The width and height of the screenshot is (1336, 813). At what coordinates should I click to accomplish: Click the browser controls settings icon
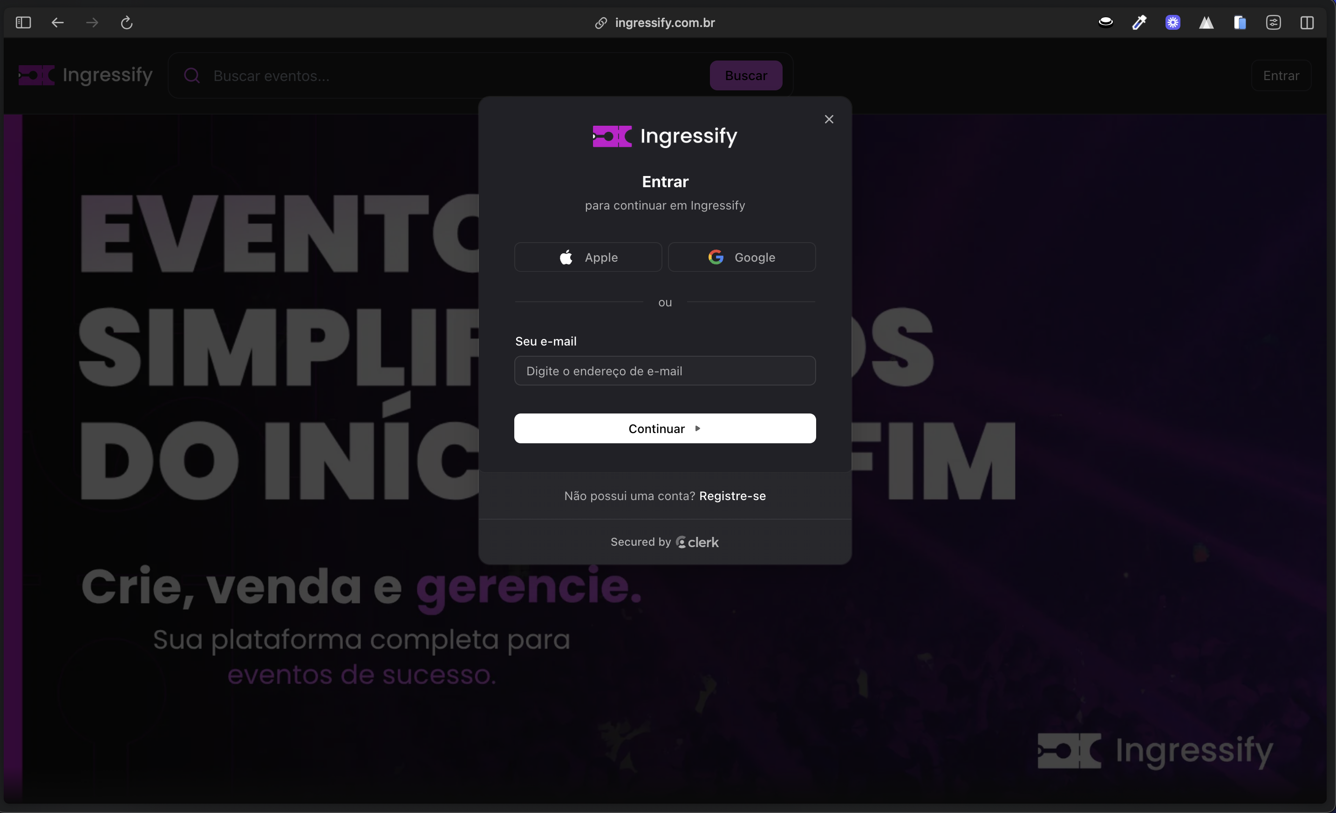(x=1273, y=23)
